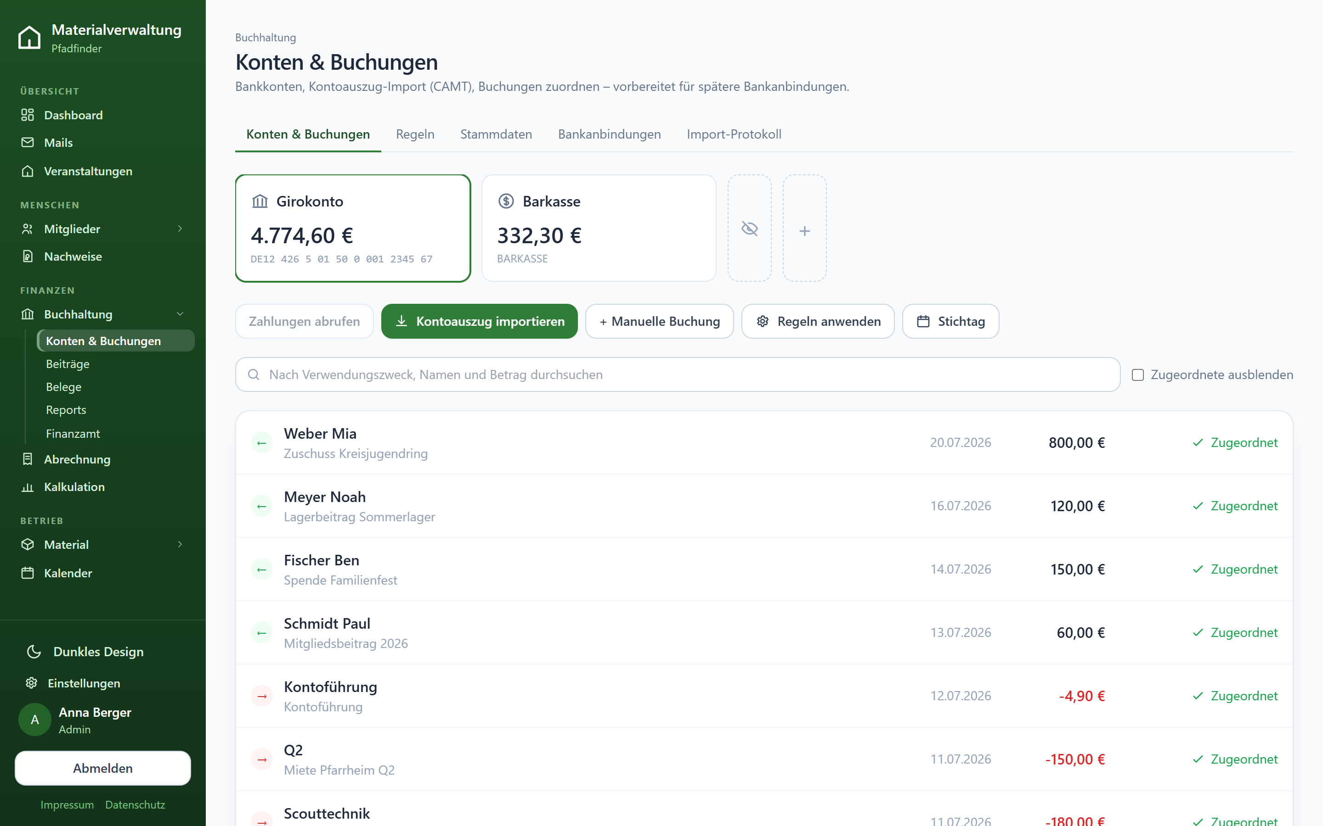Open the Impressum link
The image size is (1323, 826).
[67, 805]
